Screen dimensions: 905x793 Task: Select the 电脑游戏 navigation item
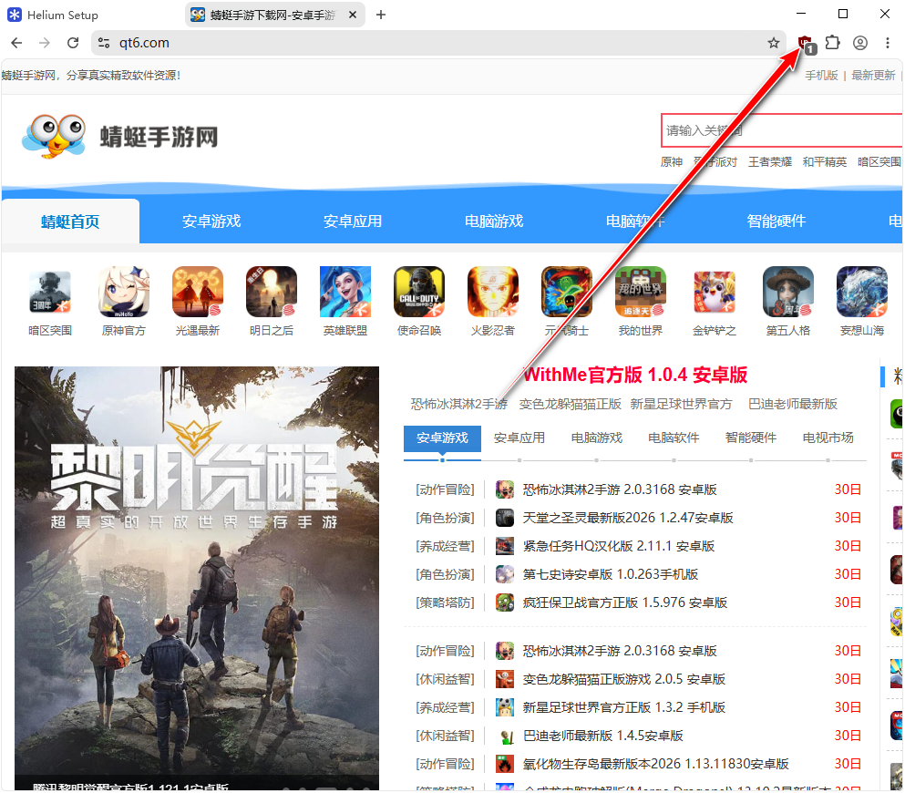(494, 221)
